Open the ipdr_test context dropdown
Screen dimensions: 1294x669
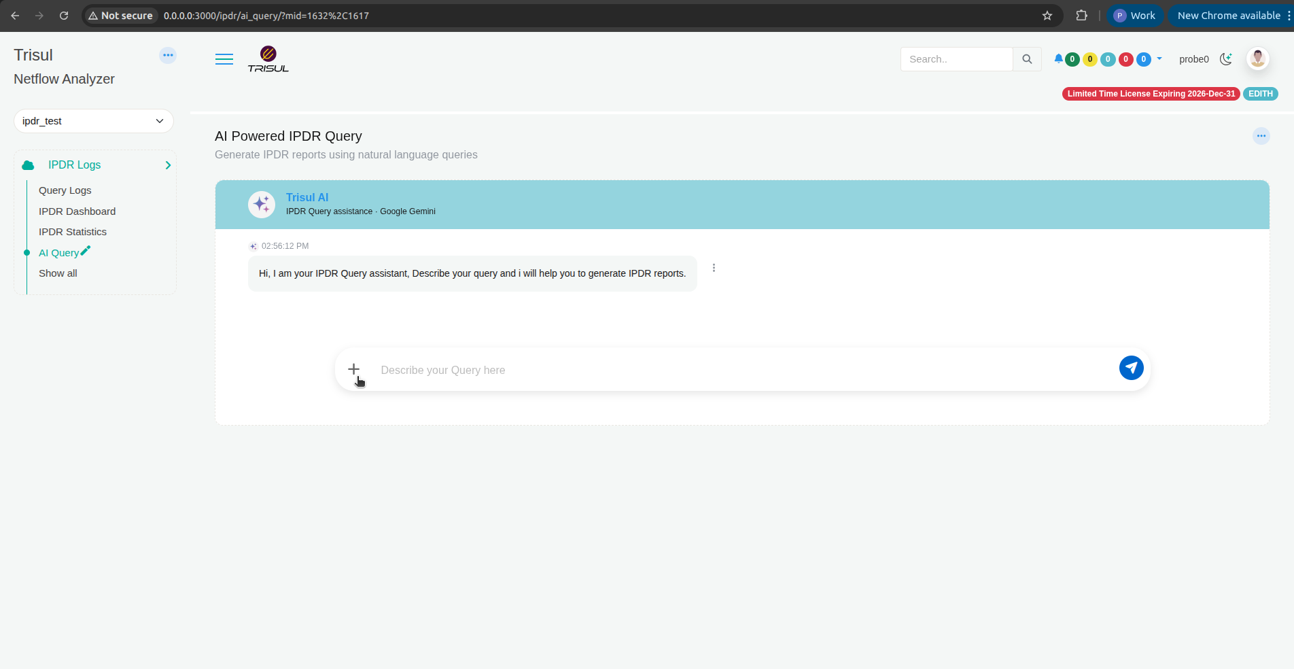[94, 121]
